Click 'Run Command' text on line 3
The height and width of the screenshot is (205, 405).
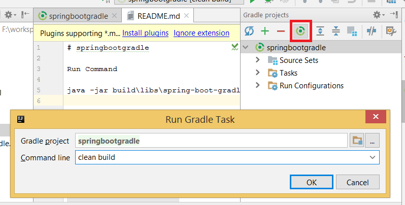(x=92, y=69)
